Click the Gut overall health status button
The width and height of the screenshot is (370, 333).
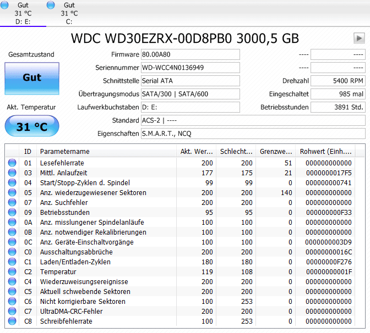click(32, 79)
